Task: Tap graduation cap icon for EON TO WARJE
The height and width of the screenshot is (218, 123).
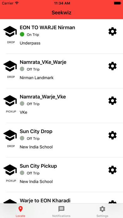Action: click(x=10, y=32)
